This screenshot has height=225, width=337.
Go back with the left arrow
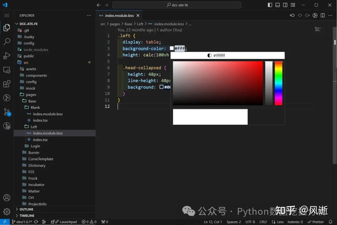pyautogui.click(x=99, y=5)
